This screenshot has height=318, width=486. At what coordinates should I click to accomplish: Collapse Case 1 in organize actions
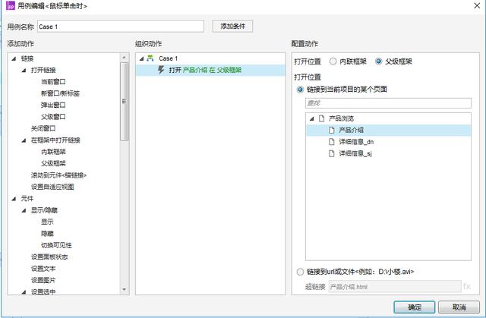142,58
